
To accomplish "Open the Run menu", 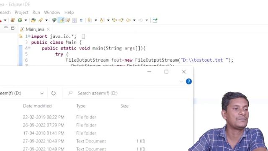I will [36, 13].
